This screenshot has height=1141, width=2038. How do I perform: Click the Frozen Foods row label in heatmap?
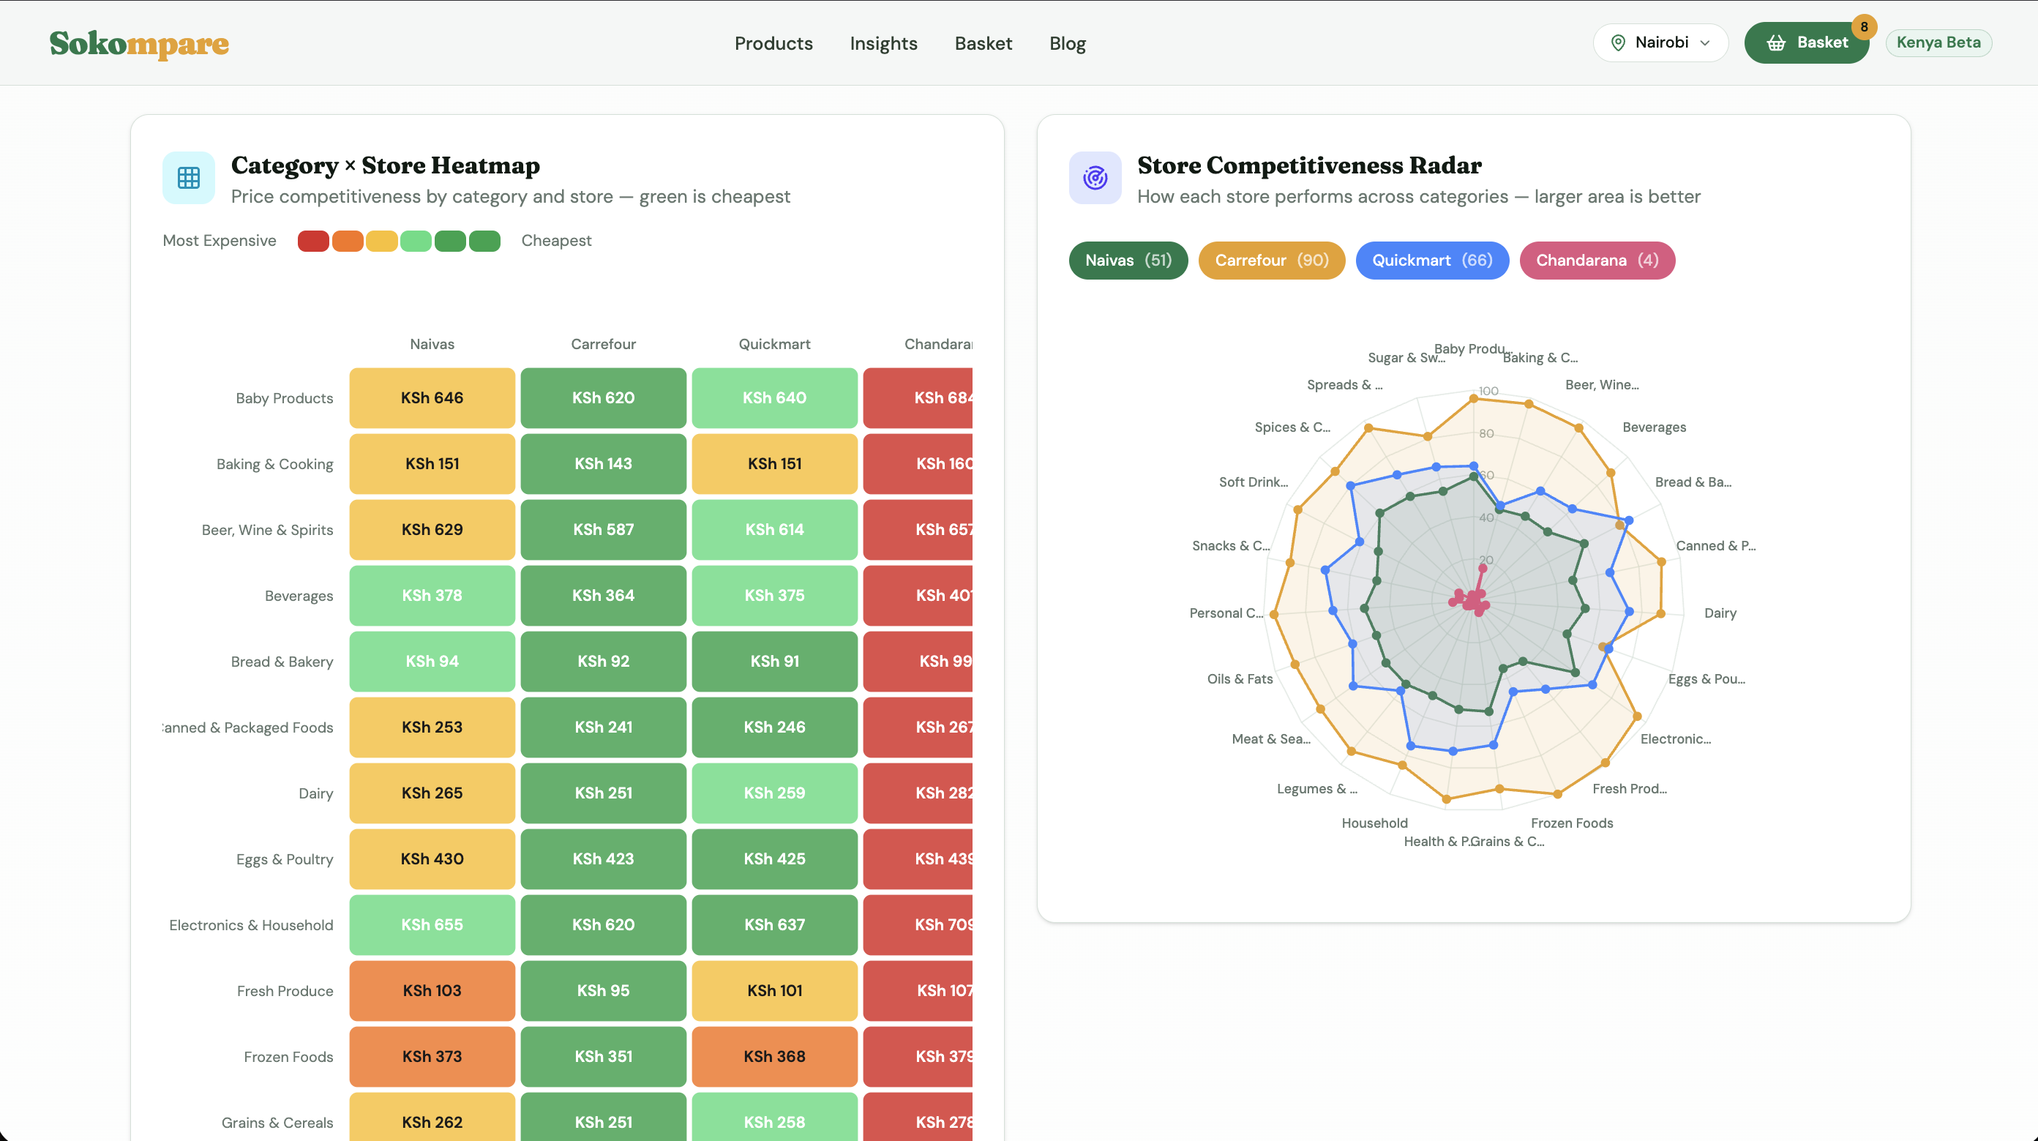[x=288, y=1057]
